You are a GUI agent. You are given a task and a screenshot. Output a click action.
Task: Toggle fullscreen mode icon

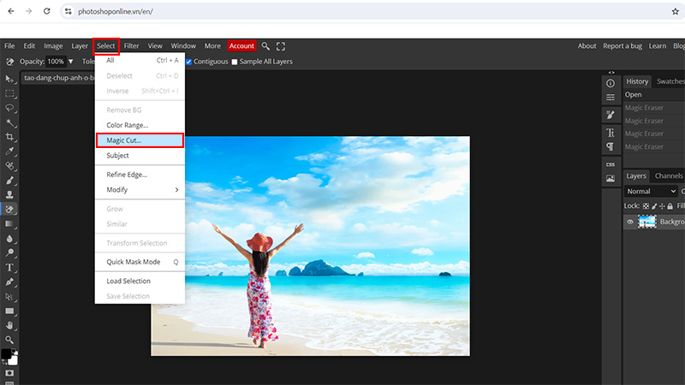pos(281,46)
